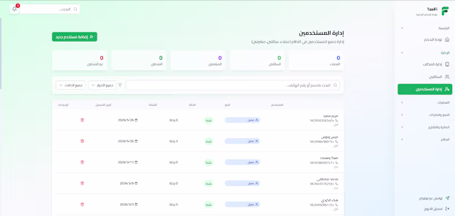The width and height of the screenshot is (455, 216).
Task: Click the user name هناء الكردي
Action: 329,200
